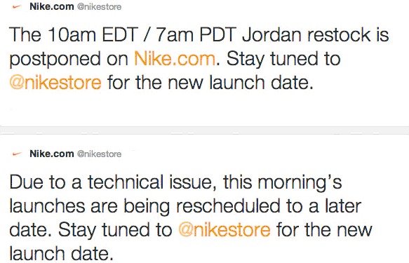
Task: Click the line "launches are being rescheduled to a later"
Action: pyautogui.click(x=185, y=206)
